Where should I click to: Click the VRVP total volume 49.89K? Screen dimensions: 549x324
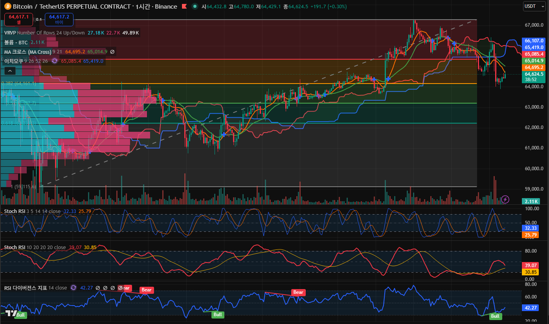(131, 33)
